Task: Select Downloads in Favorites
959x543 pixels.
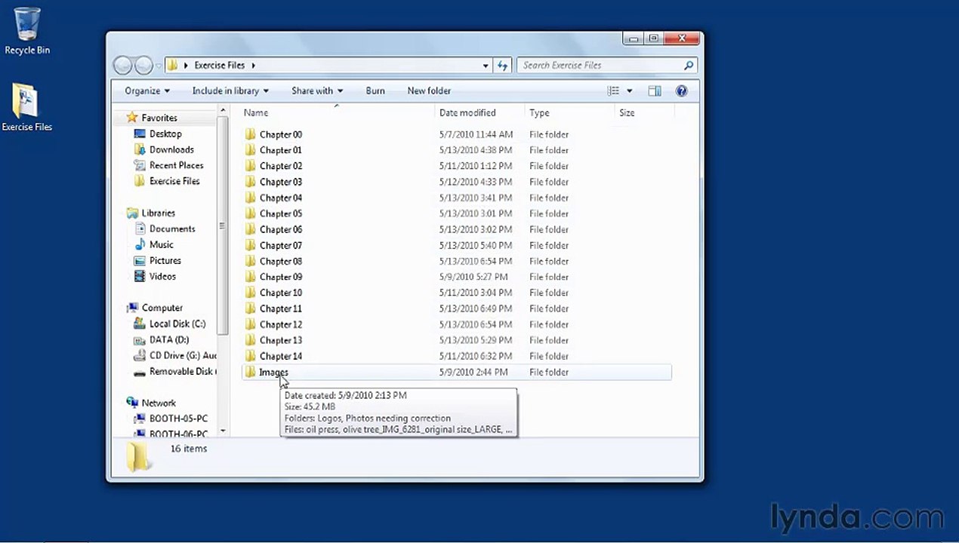Action: 171,149
